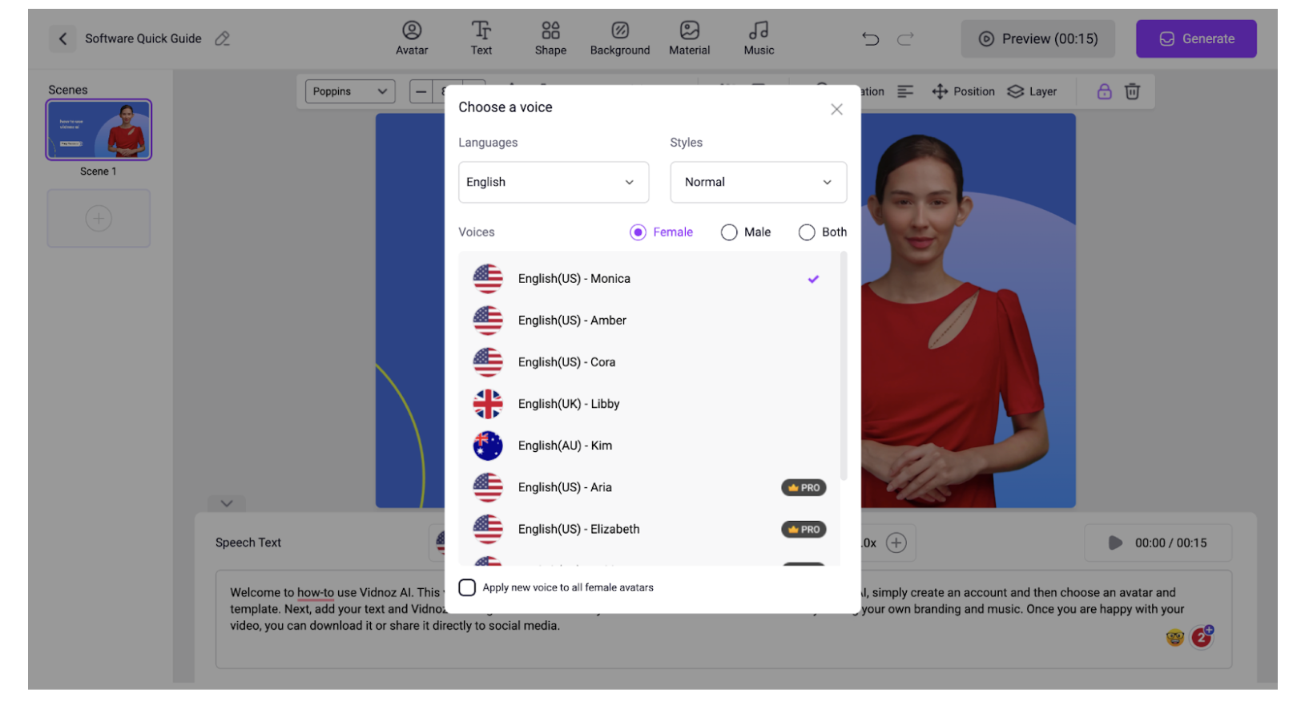Click the Australian flag beside Kim
This screenshot has width=1309, height=702.
tap(488, 446)
